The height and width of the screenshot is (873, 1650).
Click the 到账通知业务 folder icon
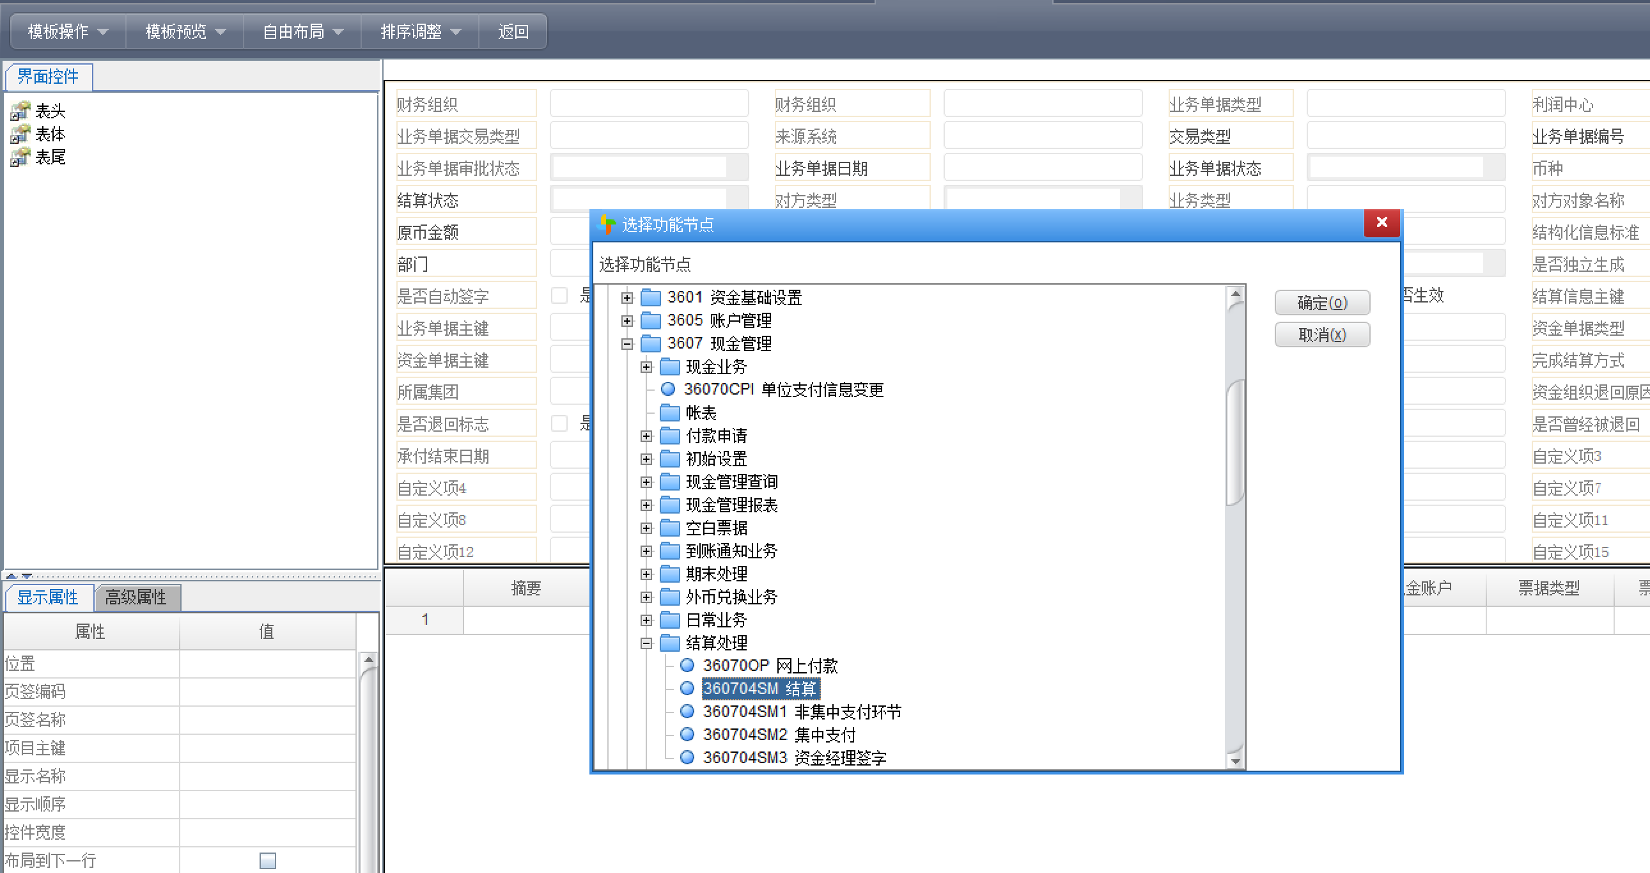pos(670,551)
